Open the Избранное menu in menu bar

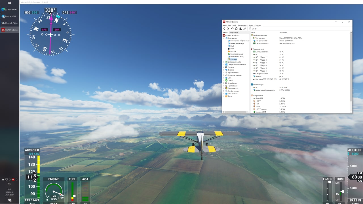242,25
